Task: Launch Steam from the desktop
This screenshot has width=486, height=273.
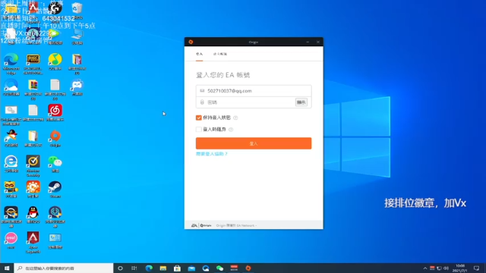Action: coord(55,187)
